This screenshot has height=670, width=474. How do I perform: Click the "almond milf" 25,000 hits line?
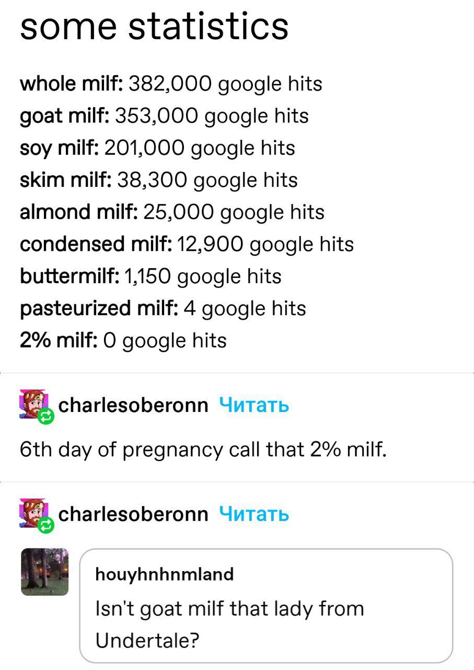(x=172, y=212)
